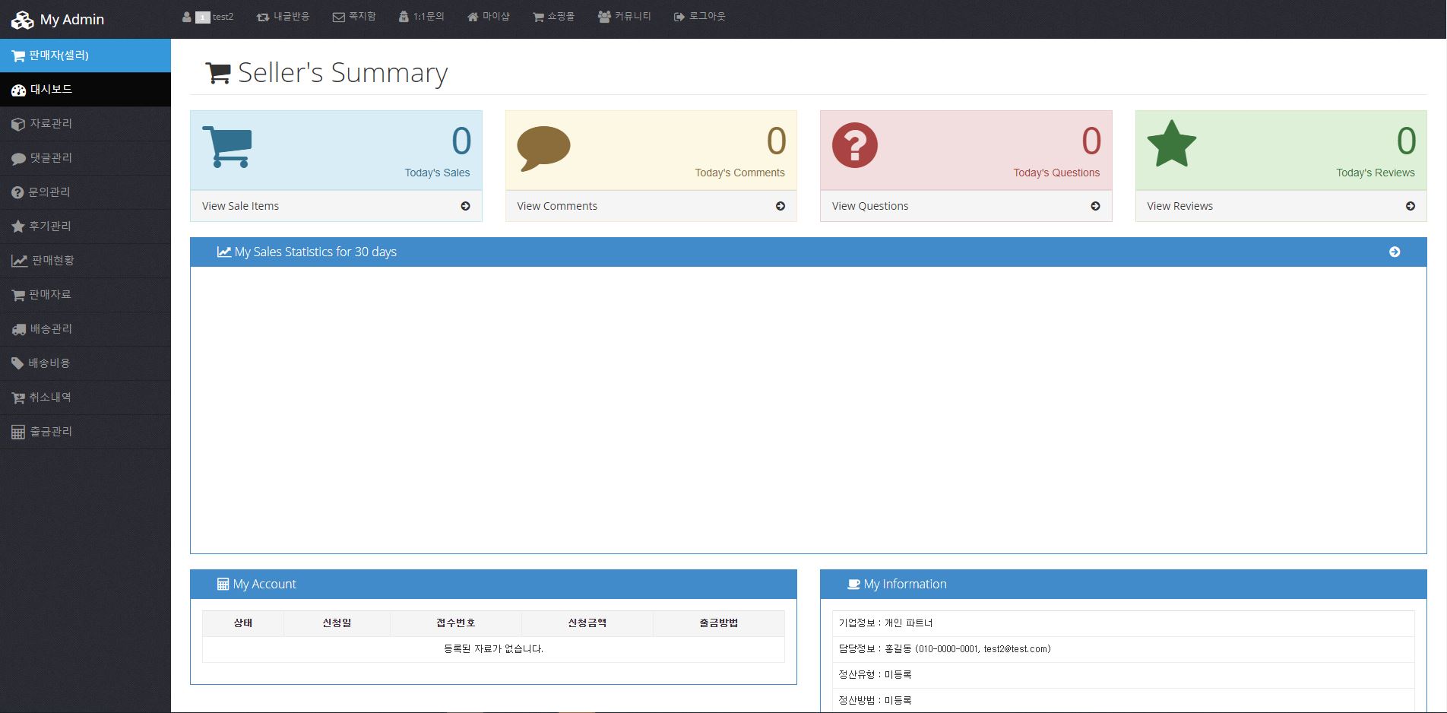Select 판매현황 sidebar menu item
The width and height of the screenshot is (1447, 713).
[52, 261]
